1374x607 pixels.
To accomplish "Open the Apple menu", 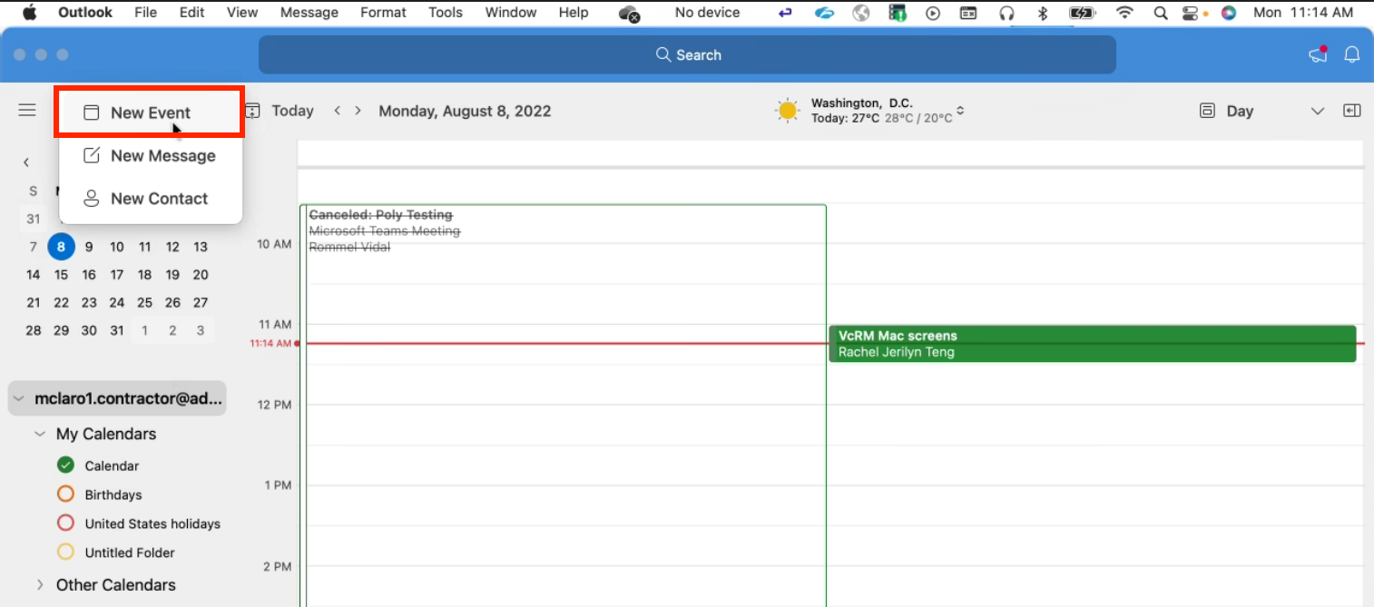I will point(29,13).
